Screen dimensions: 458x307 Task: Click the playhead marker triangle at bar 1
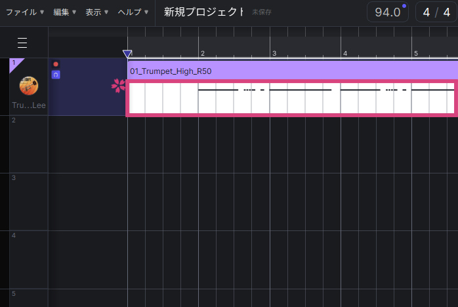click(127, 54)
